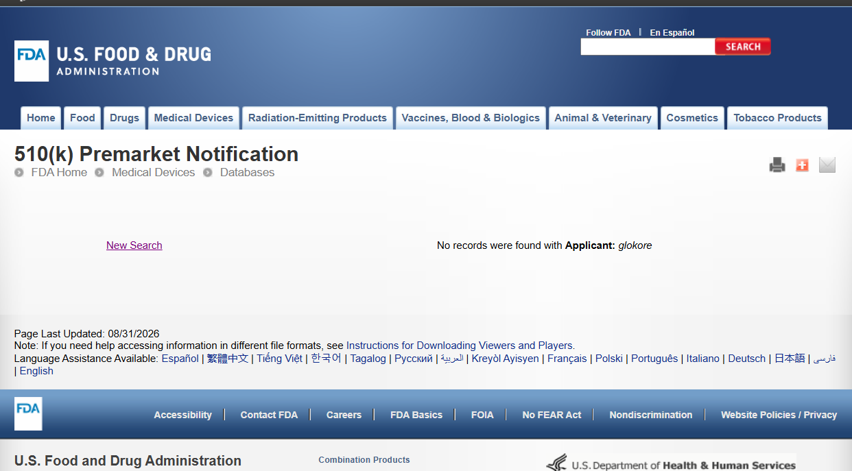Select 繁體中文 language assistance

pos(228,359)
